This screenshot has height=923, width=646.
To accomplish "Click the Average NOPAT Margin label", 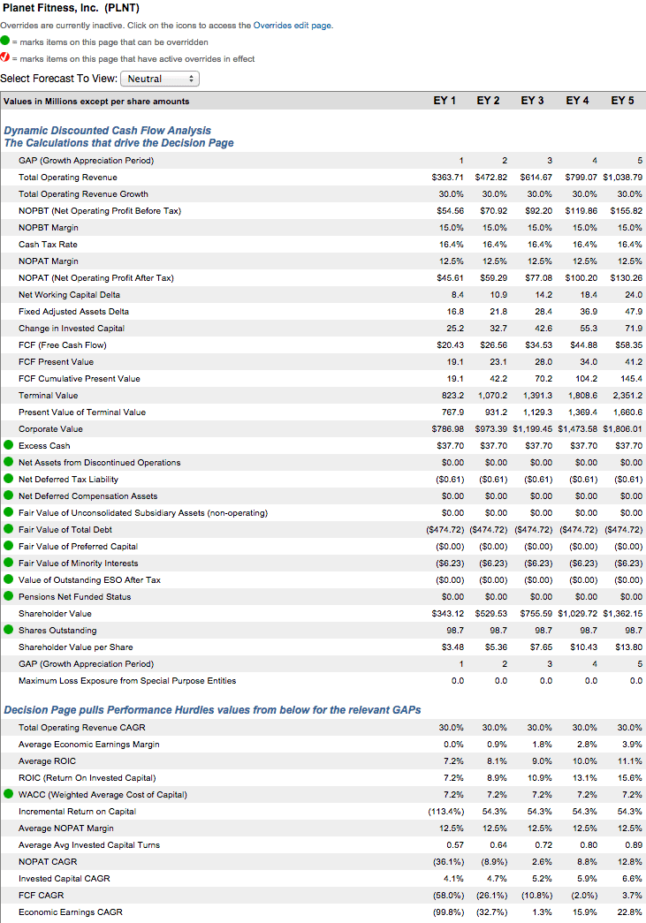I will (66, 828).
